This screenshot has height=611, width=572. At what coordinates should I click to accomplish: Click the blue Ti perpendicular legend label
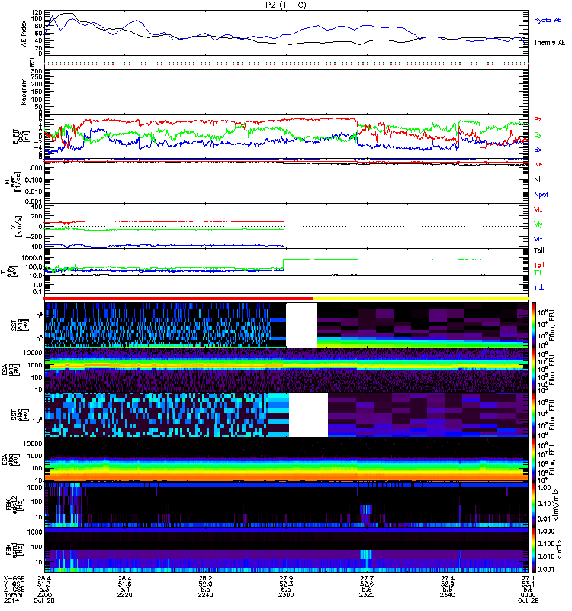pos(538,288)
